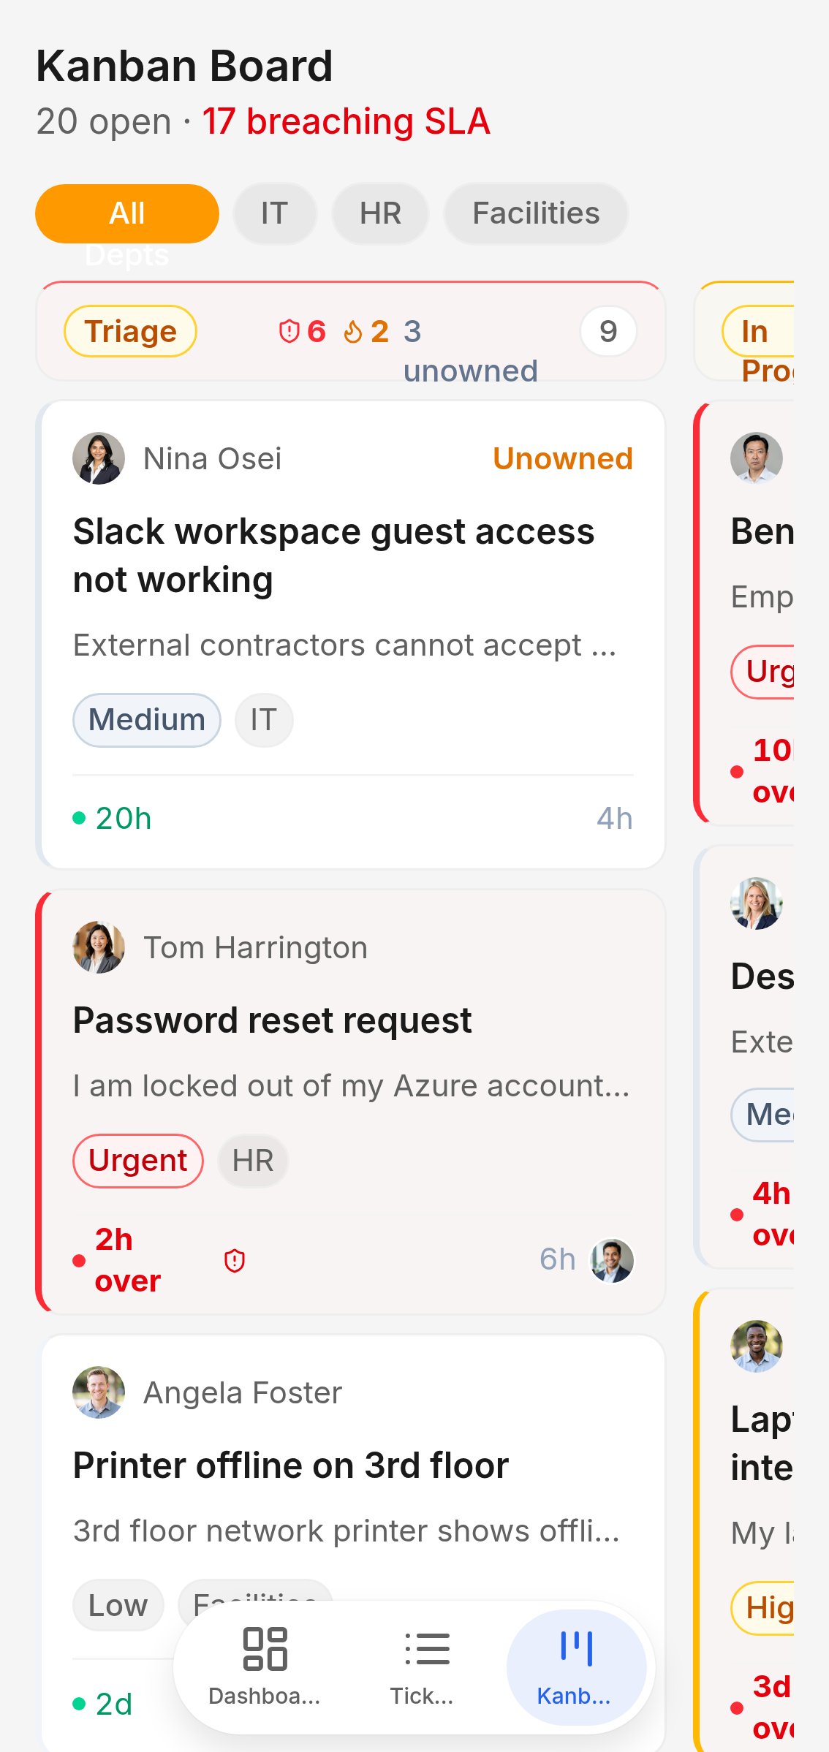The image size is (829, 1752).
Task: Open Printer offline on 3rd floor ticket
Action: pos(291,1465)
